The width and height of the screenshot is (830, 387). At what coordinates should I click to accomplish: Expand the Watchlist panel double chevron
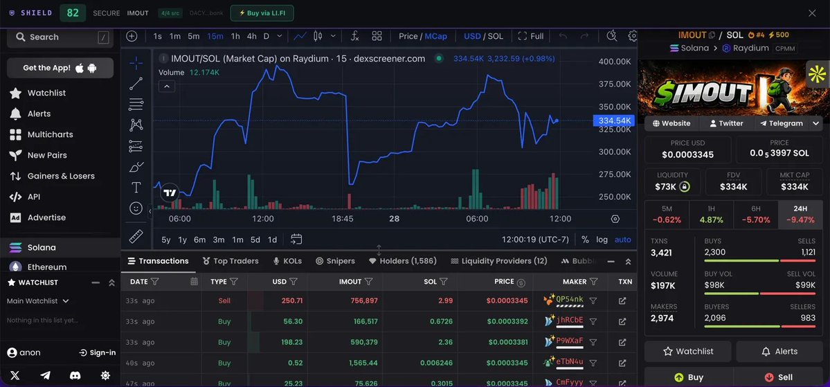(111, 282)
